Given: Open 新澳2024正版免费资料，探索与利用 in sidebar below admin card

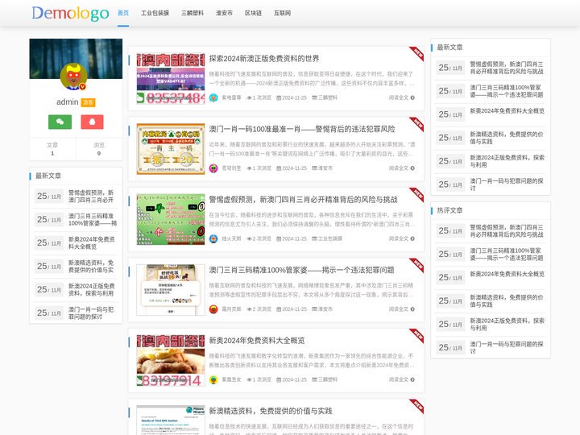Looking at the screenshot, I should (x=91, y=290).
